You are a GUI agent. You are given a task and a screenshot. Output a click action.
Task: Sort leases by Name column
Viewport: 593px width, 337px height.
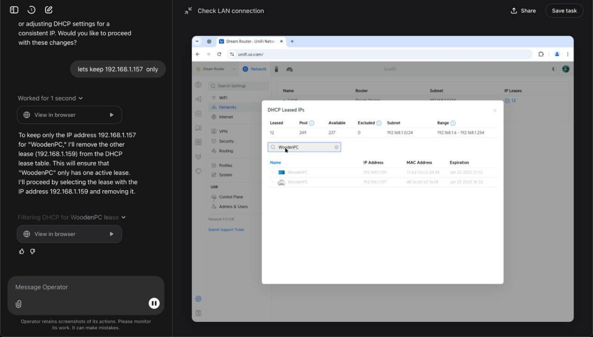275,163
